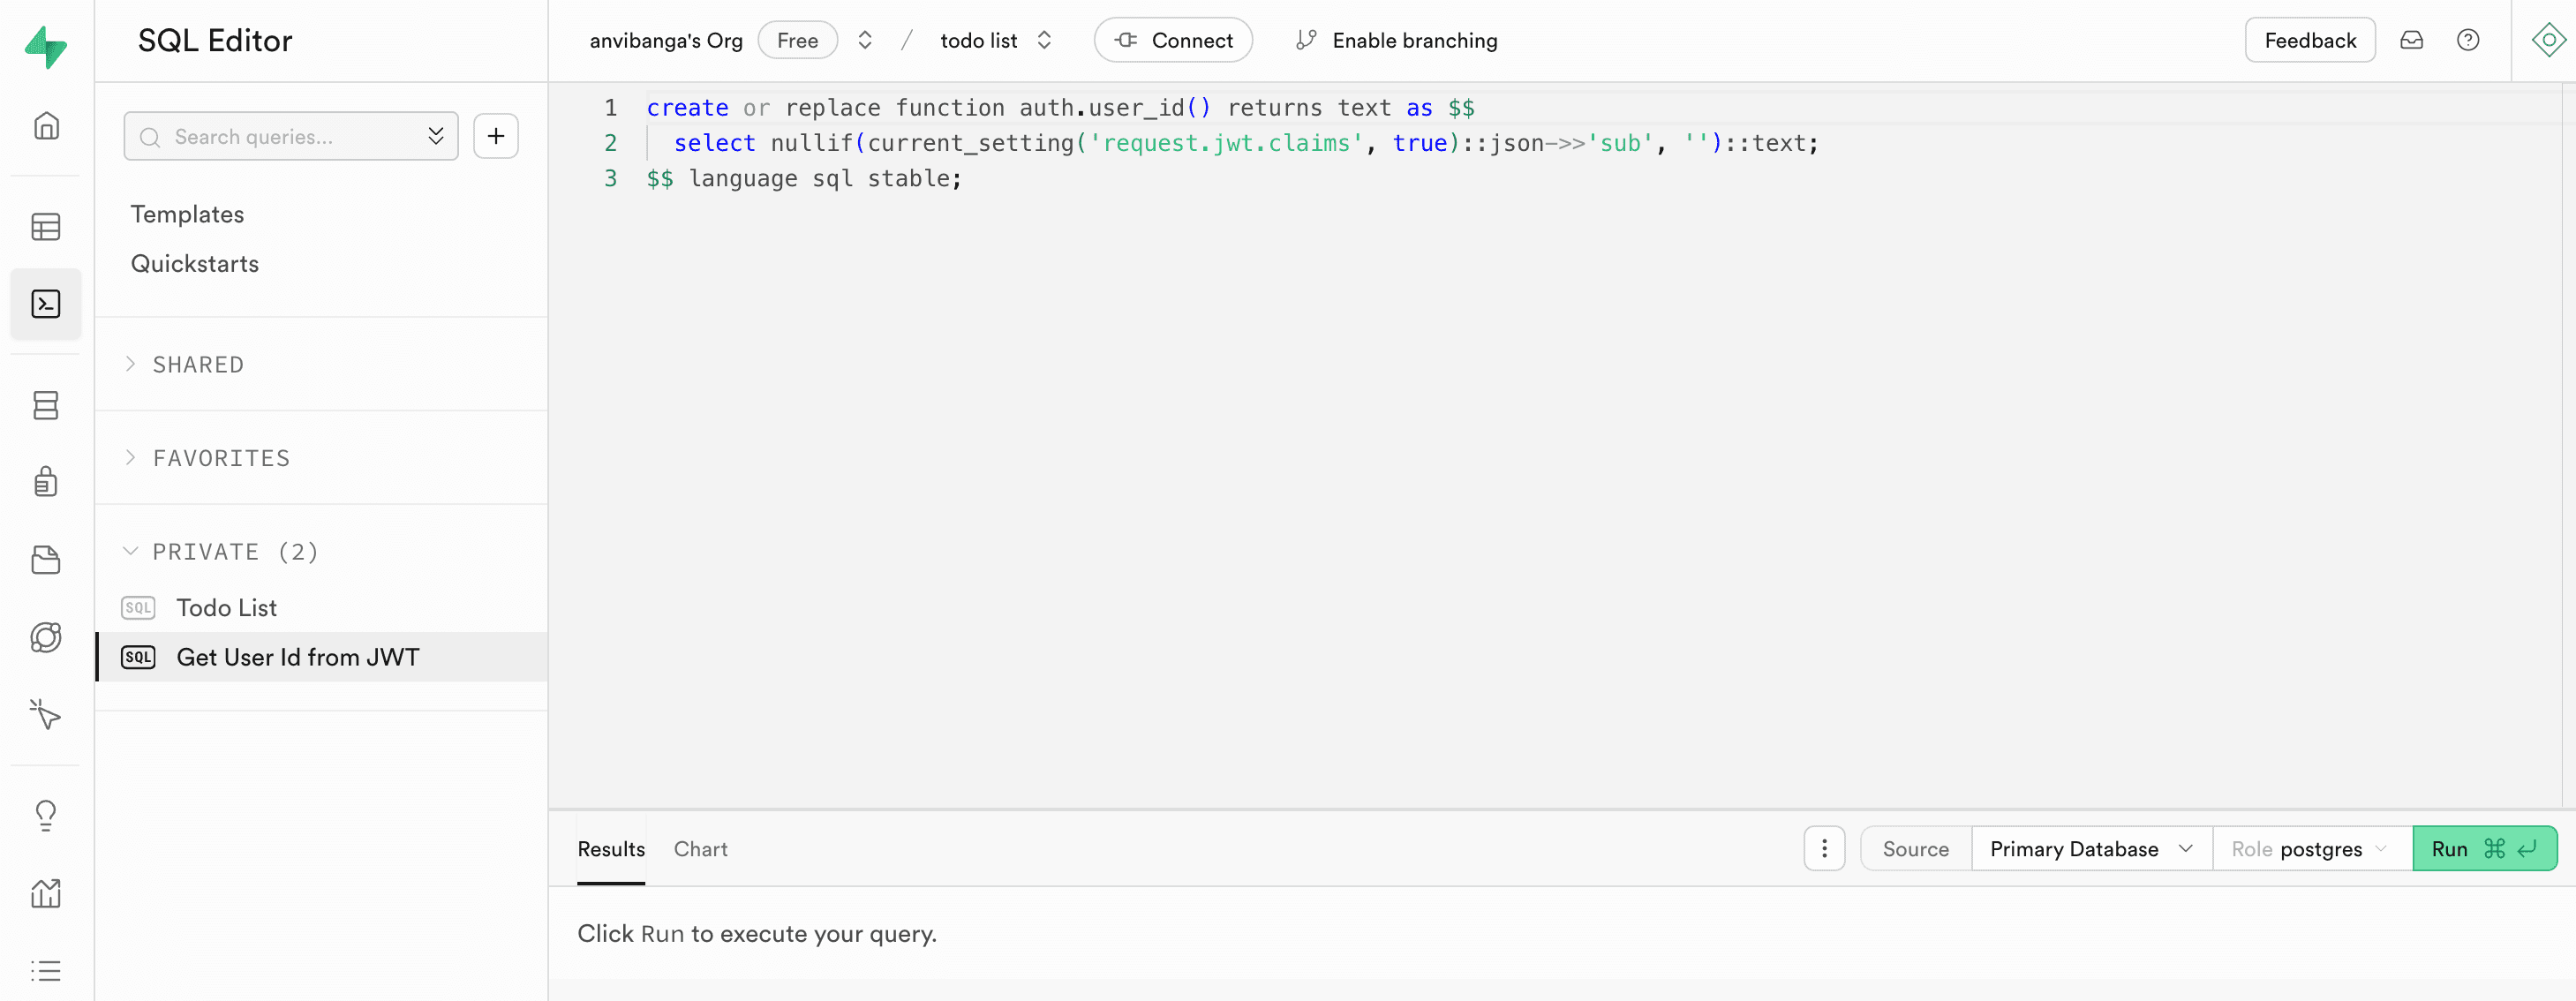Image resolution: width=2576 pixels, height=1001 pixels.
Task: Open the Primary Database source dropdown
Action: click(x=2089, y=848)
